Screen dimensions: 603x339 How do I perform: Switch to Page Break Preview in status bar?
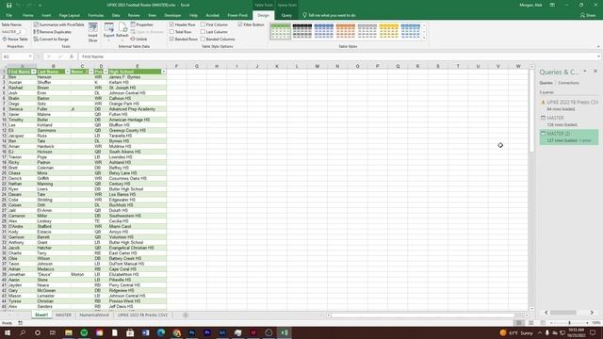pyautogui.click(x=543, y=323)
